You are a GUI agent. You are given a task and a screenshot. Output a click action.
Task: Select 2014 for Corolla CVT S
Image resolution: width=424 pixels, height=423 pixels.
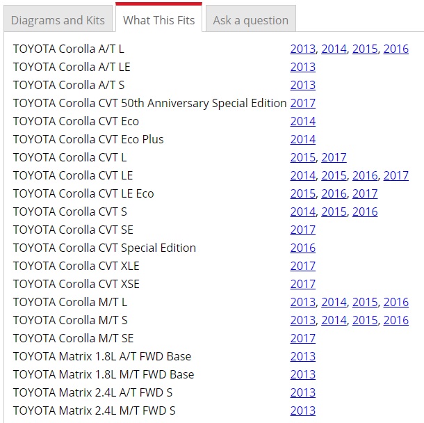pyautogui.click(x=302, y=211)
